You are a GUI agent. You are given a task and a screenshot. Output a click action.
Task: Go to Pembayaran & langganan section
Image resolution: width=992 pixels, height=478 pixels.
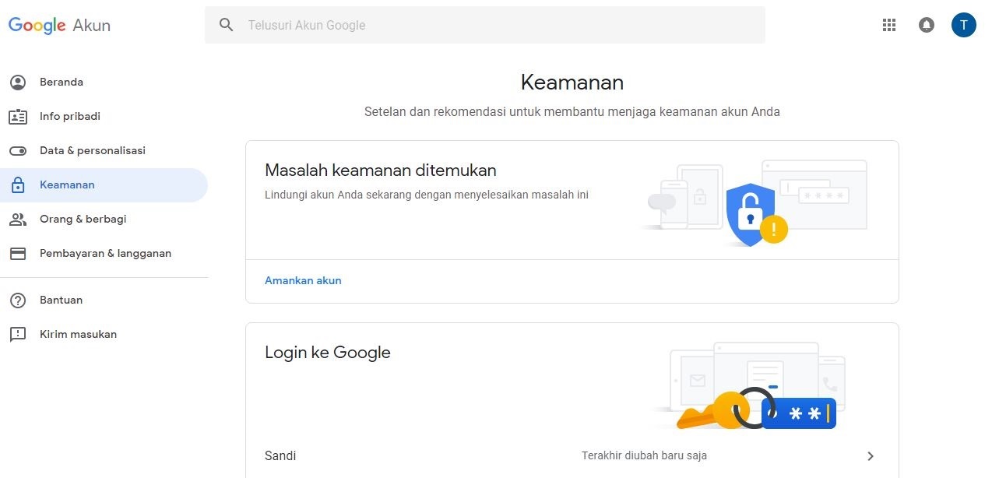tap(105, 254)
